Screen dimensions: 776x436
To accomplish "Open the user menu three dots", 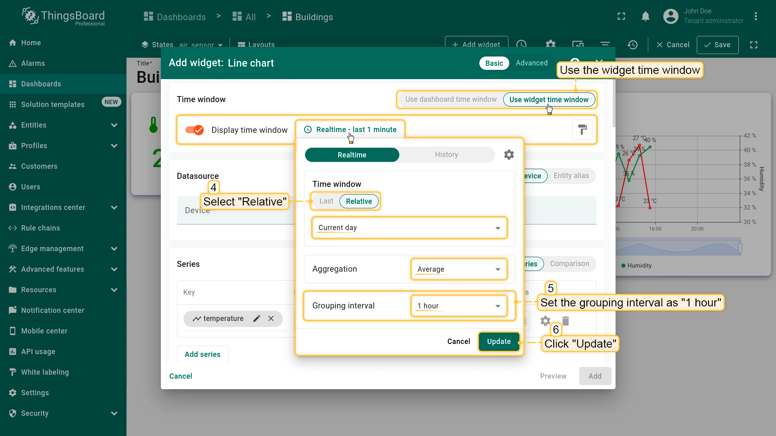I will [755, 17].
